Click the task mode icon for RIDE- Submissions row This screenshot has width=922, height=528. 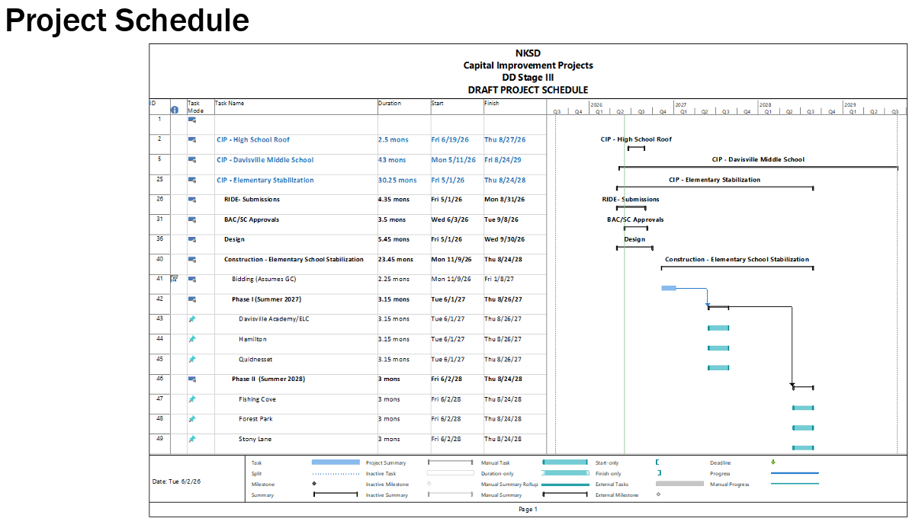pos(192,200)
